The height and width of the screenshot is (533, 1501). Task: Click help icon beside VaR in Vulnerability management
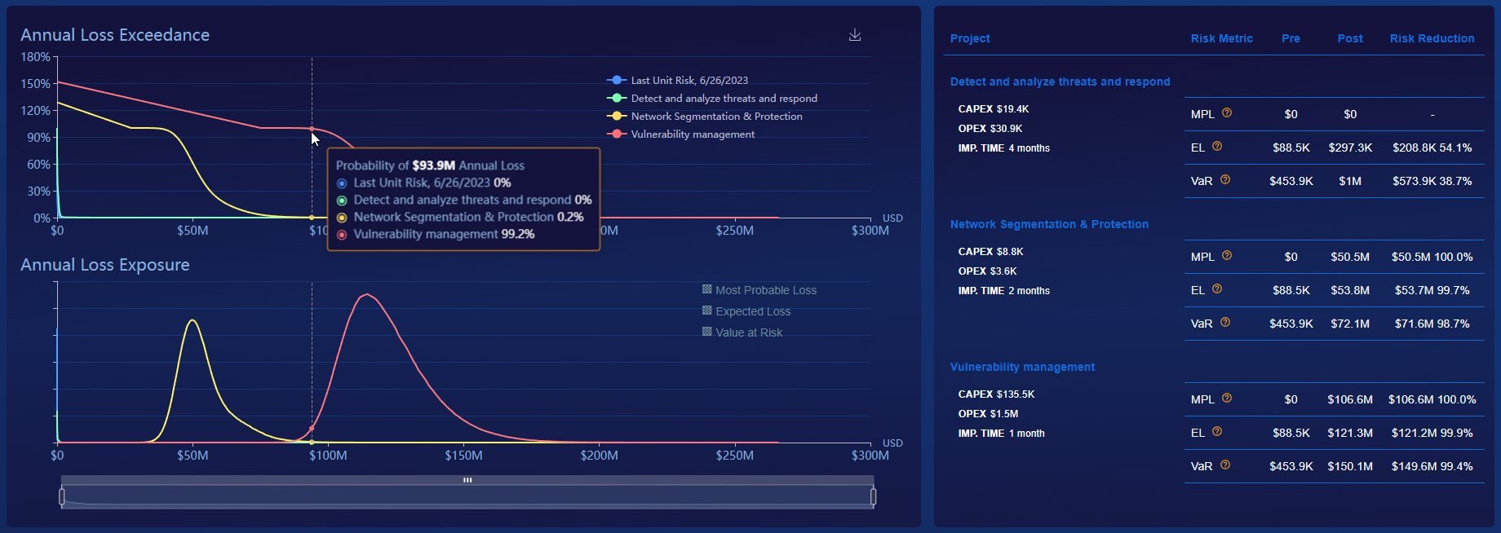(x=1225, y=465)
